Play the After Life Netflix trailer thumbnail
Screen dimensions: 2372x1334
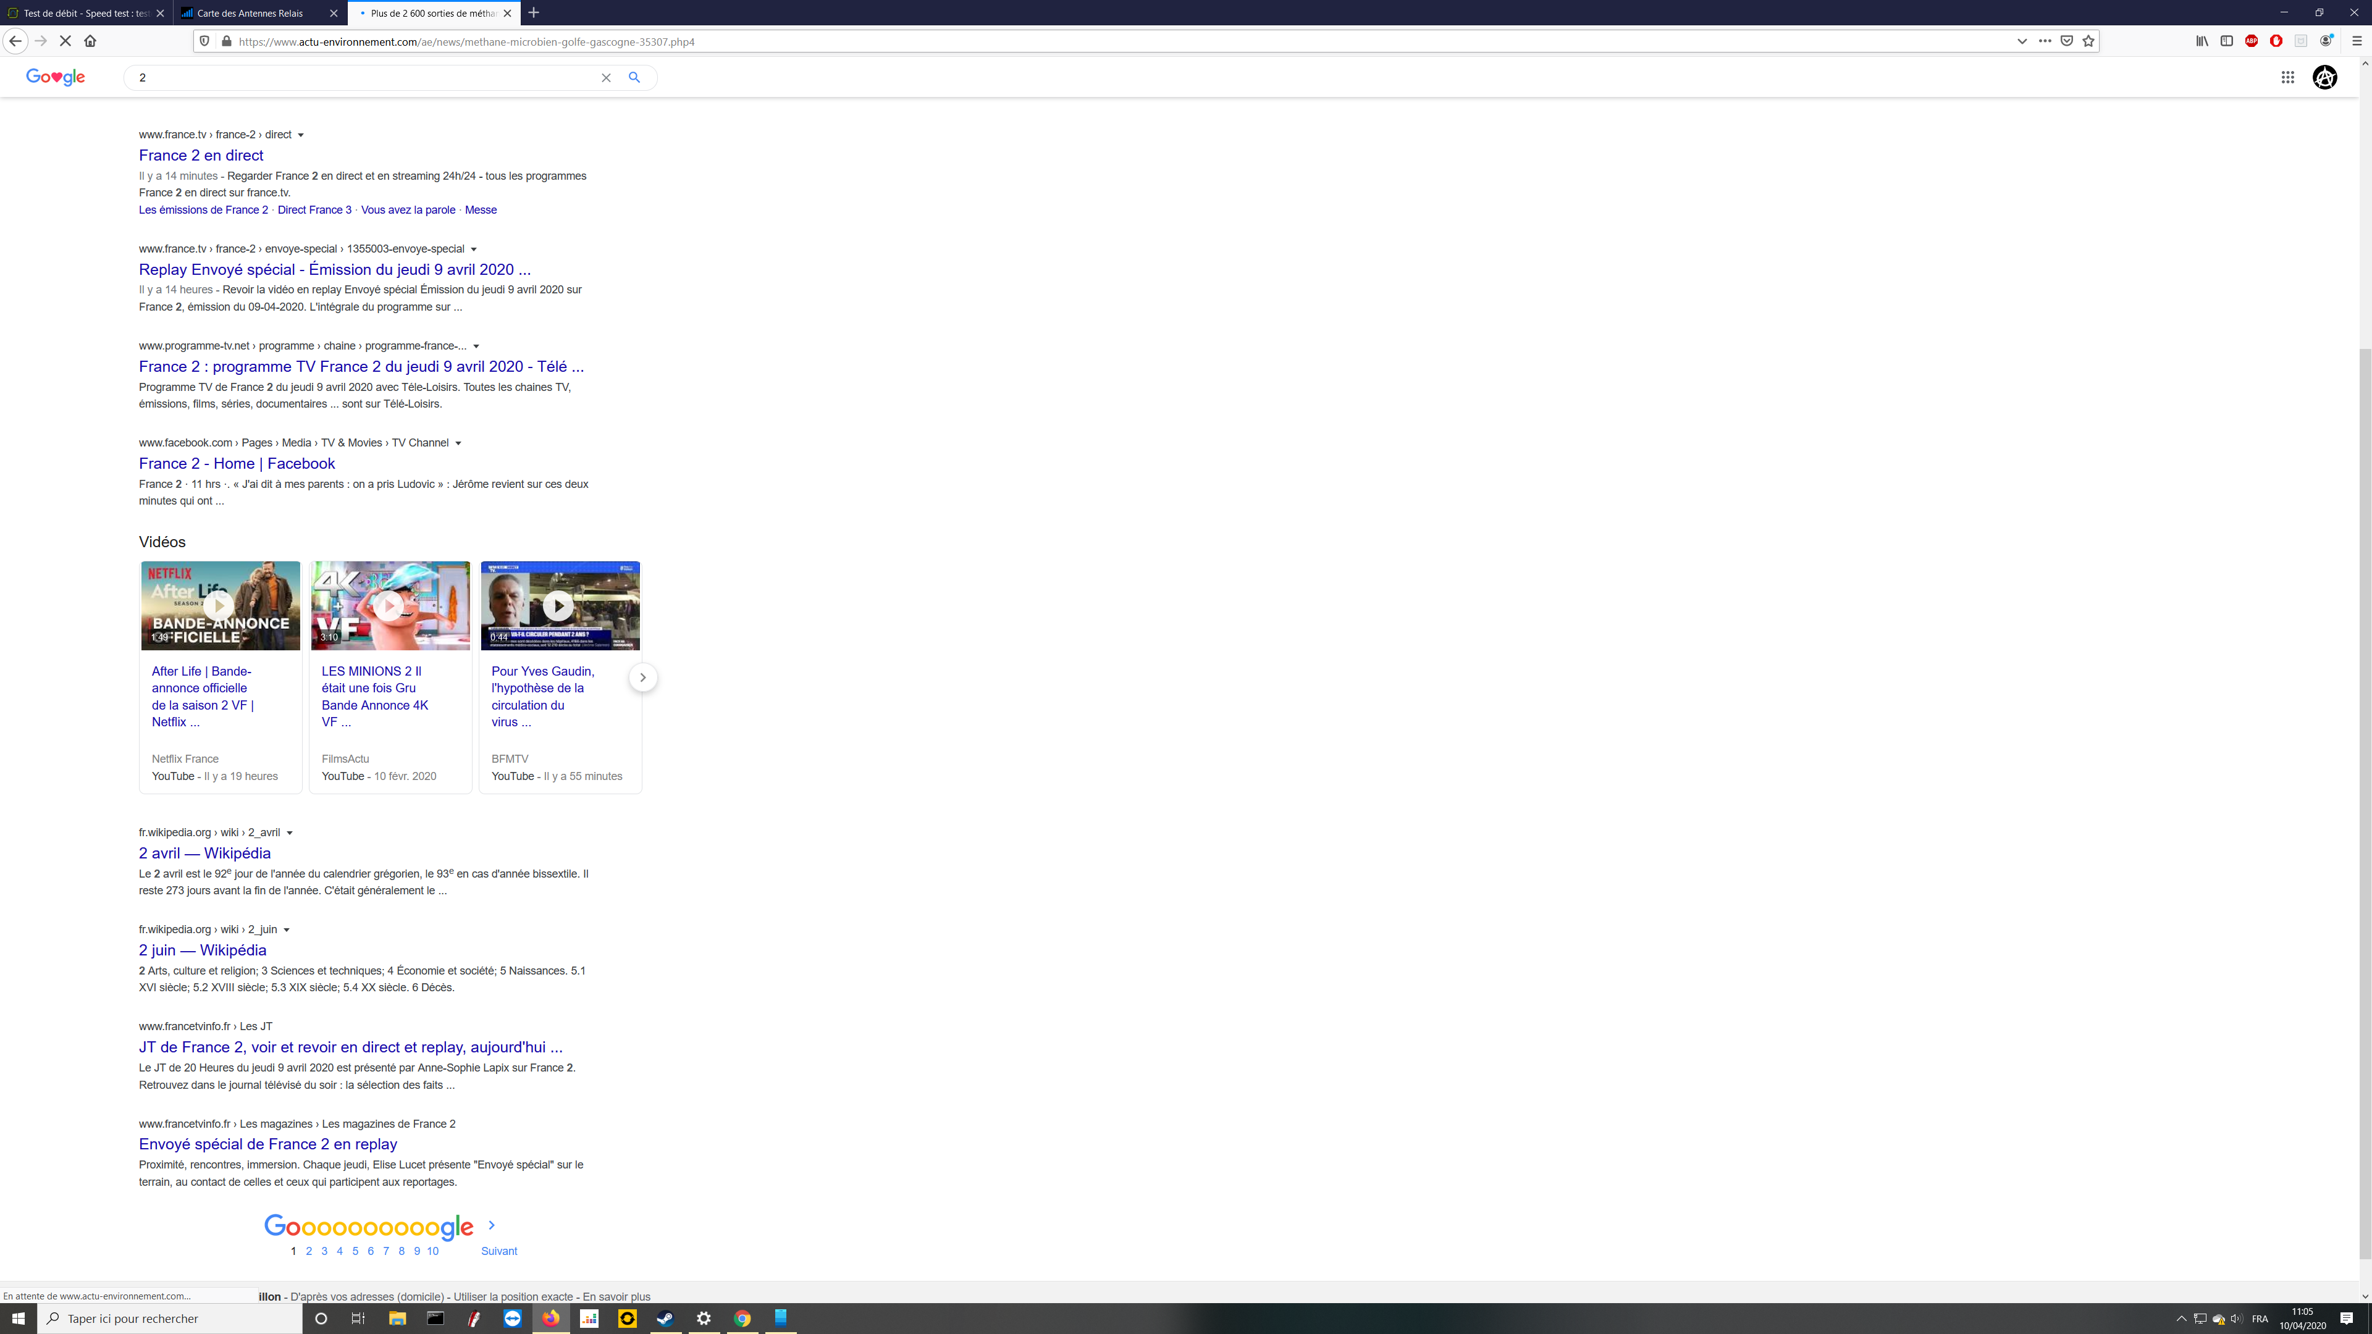(219, 606)
